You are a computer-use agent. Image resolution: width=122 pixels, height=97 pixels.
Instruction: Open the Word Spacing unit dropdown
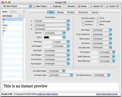coord(107,61)
